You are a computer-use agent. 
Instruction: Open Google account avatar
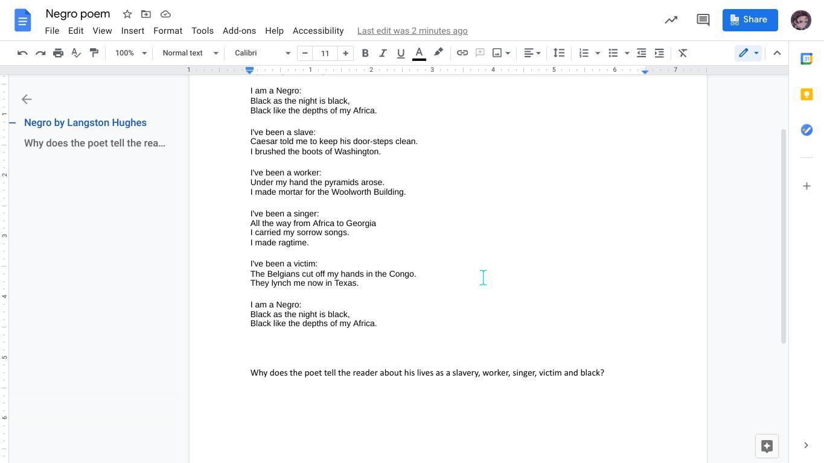[x=801, y=20]
